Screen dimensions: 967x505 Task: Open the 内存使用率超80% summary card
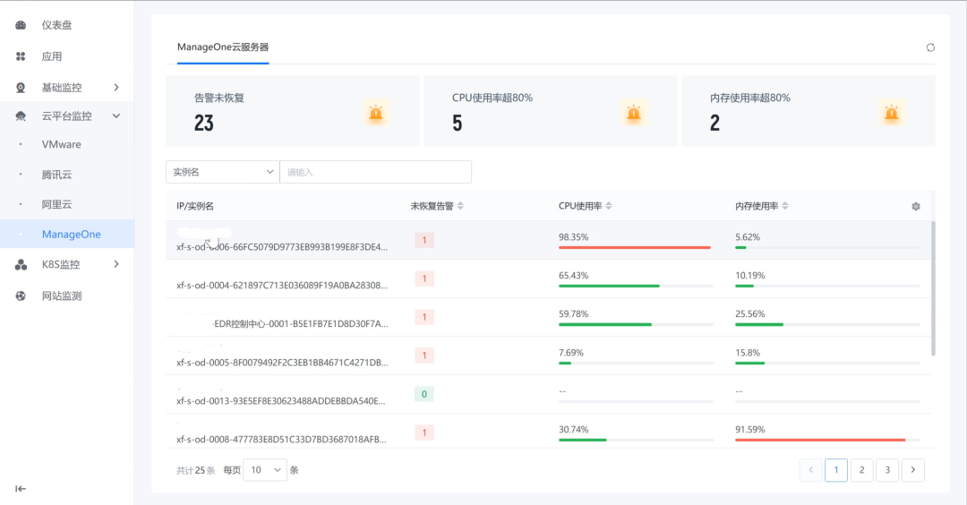click(809, 111)
